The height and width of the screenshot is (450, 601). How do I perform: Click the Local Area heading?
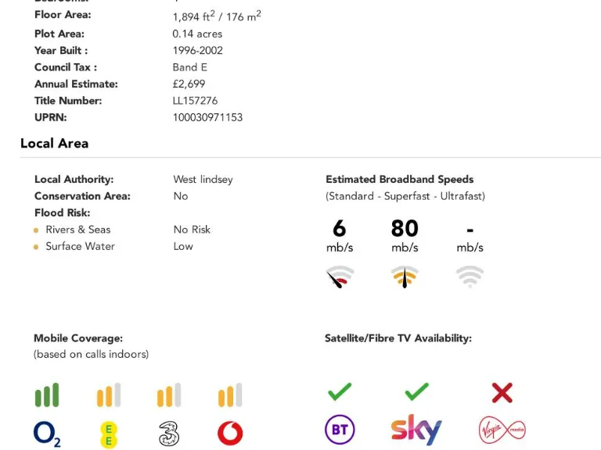point(54,144)
